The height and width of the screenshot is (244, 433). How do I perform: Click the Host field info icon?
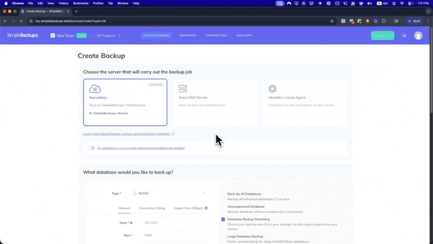(131, 223)
